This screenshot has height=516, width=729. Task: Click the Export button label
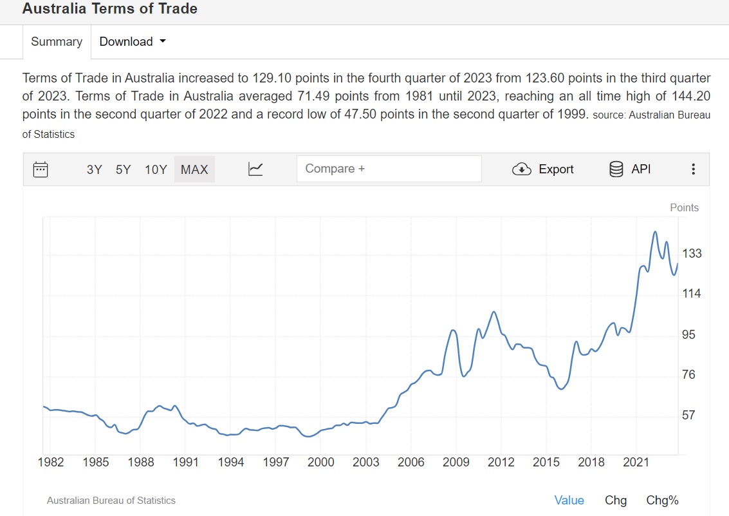[x=556, y=169]
